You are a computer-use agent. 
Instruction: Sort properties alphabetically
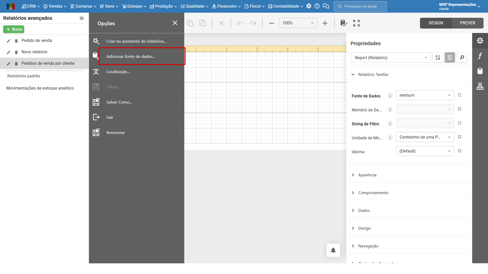click(438, 58)
